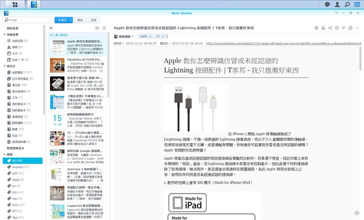Select the PTT (5) tag
Screen dimensions: 364x220
(14, 211)
